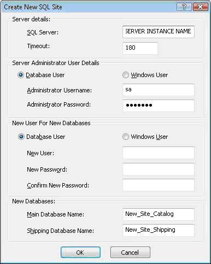Click the Main Database Name field
This screenshot has height=264, width=211.
159,214
